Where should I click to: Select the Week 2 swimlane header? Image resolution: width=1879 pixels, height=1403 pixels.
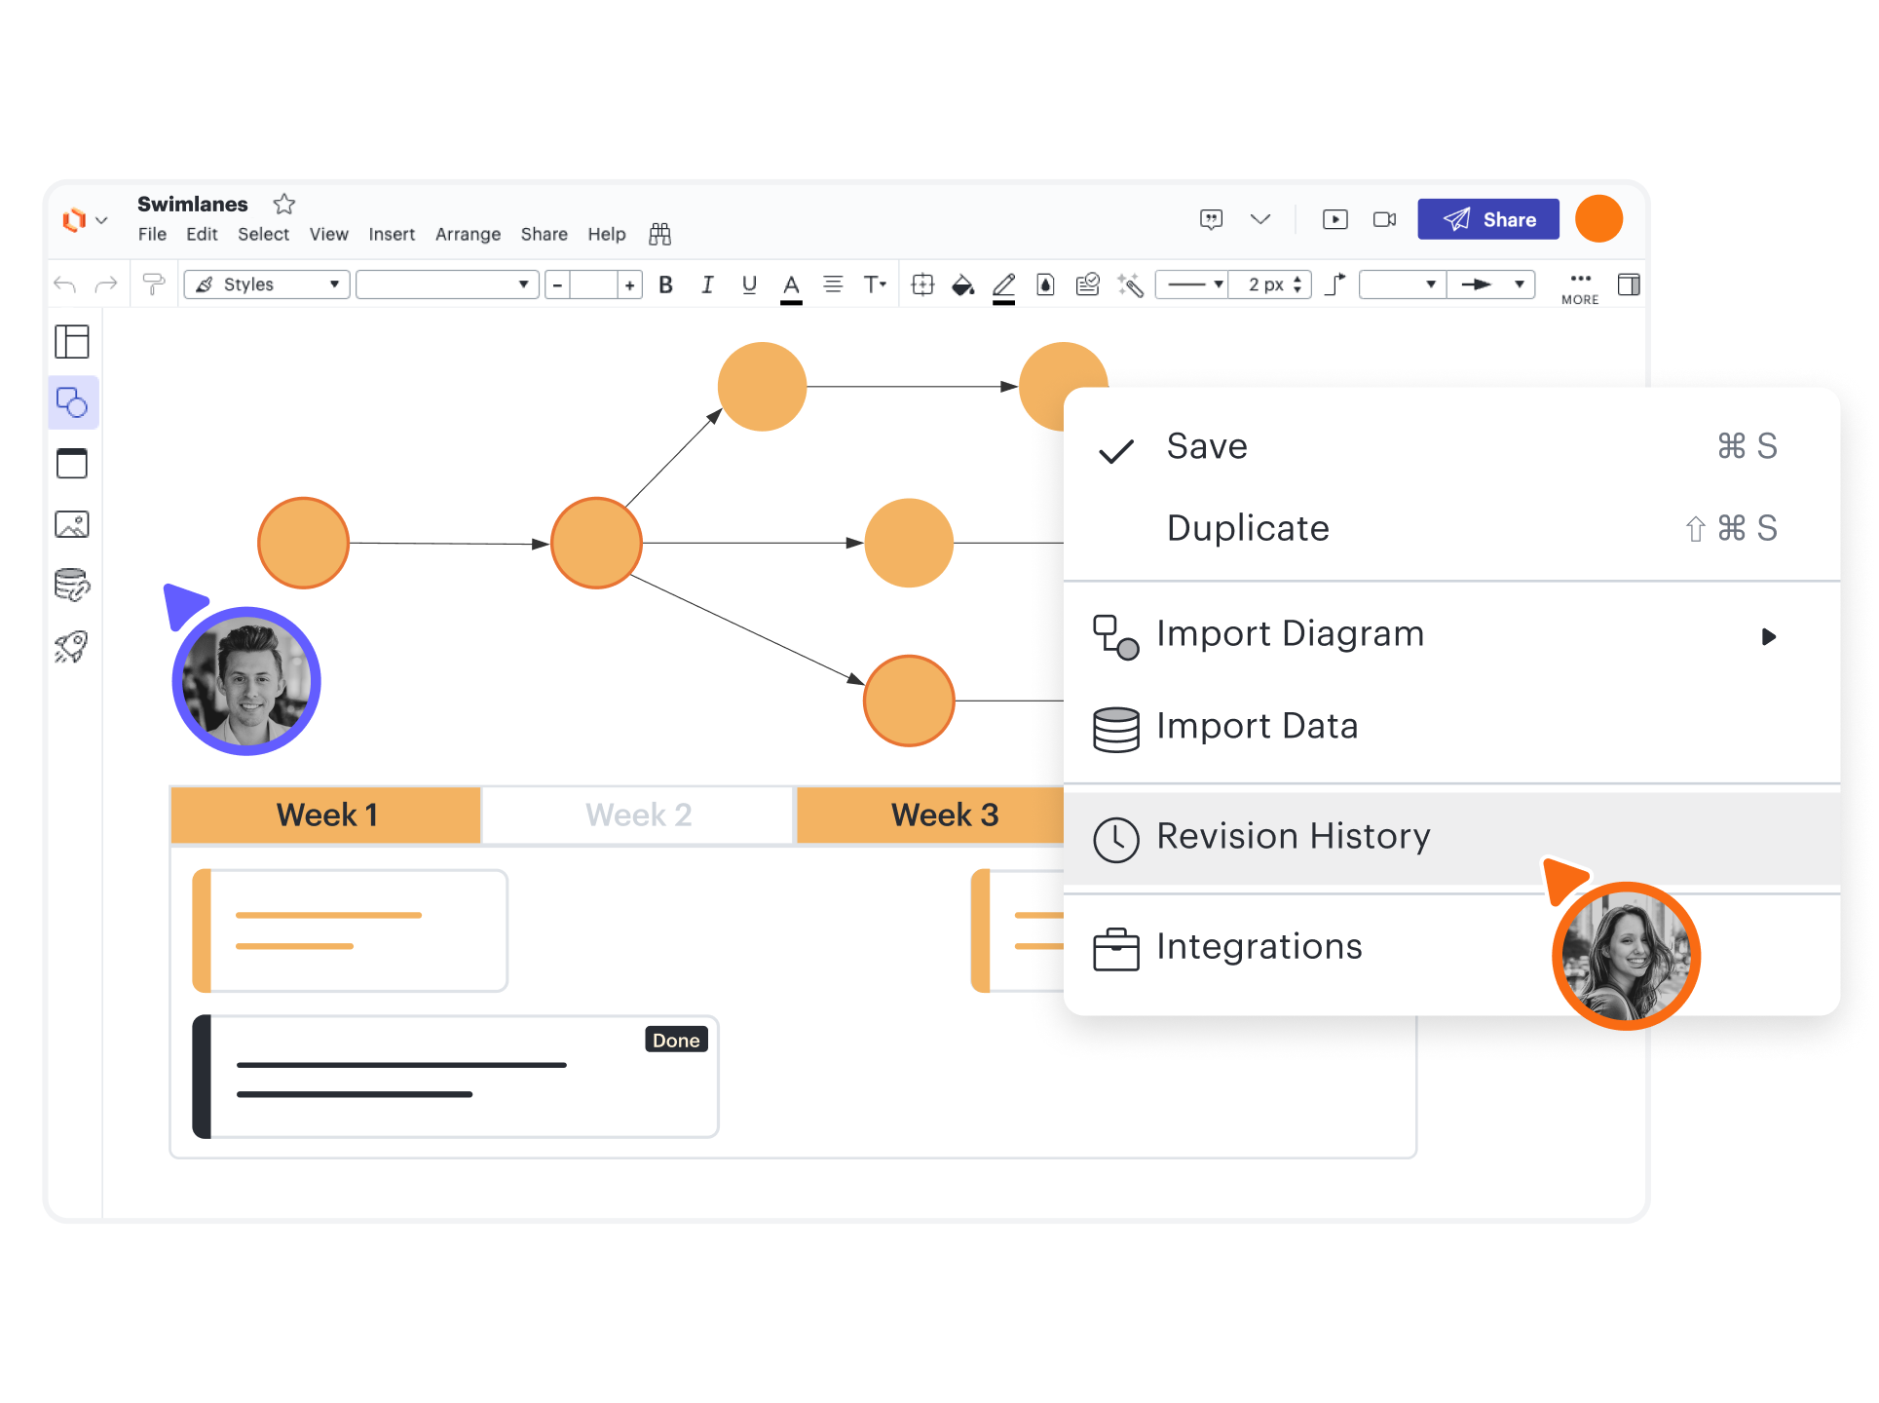[x=638, y=815]
